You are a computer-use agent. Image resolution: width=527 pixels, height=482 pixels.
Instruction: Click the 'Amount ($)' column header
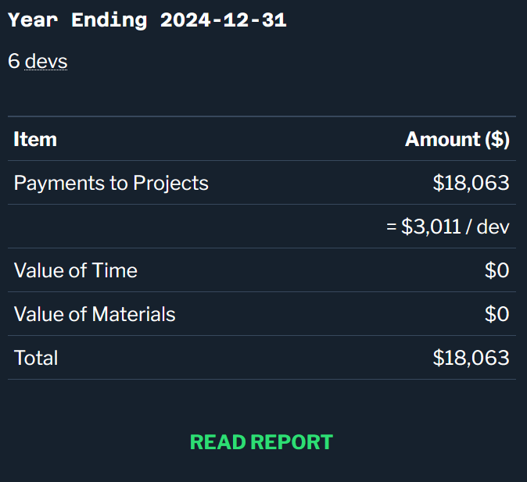457,139
